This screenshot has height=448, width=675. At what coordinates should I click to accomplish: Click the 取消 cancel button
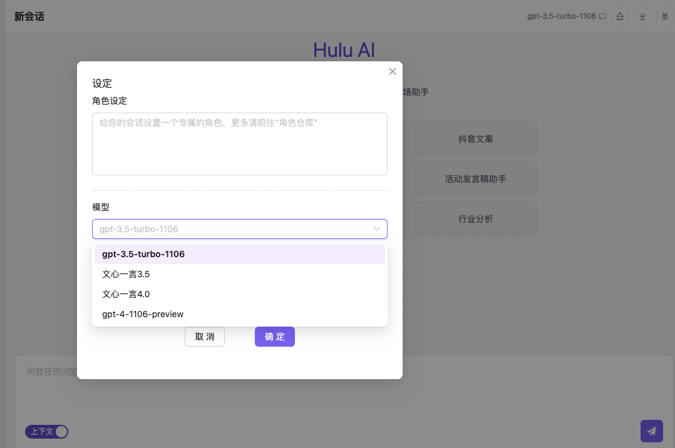pos(205,337)
